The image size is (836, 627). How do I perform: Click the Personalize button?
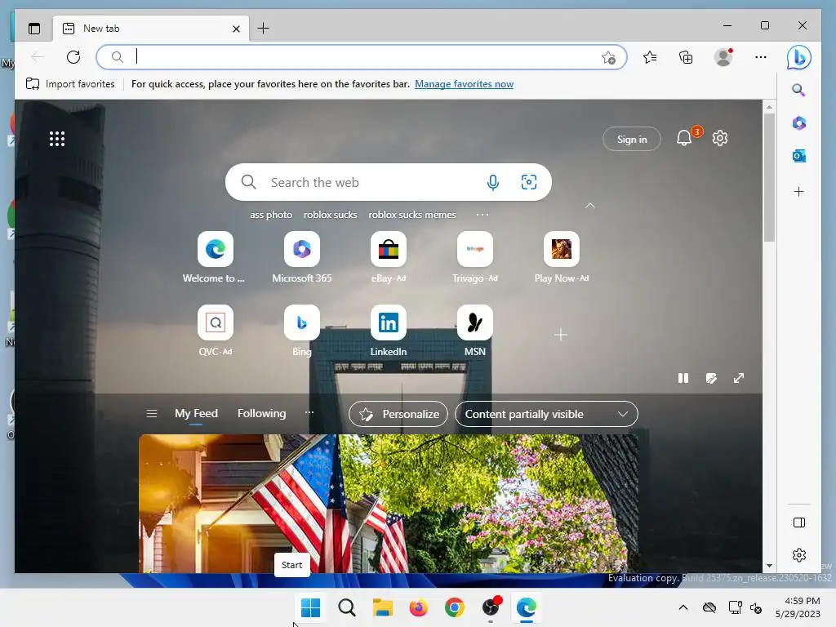(398, 414)
